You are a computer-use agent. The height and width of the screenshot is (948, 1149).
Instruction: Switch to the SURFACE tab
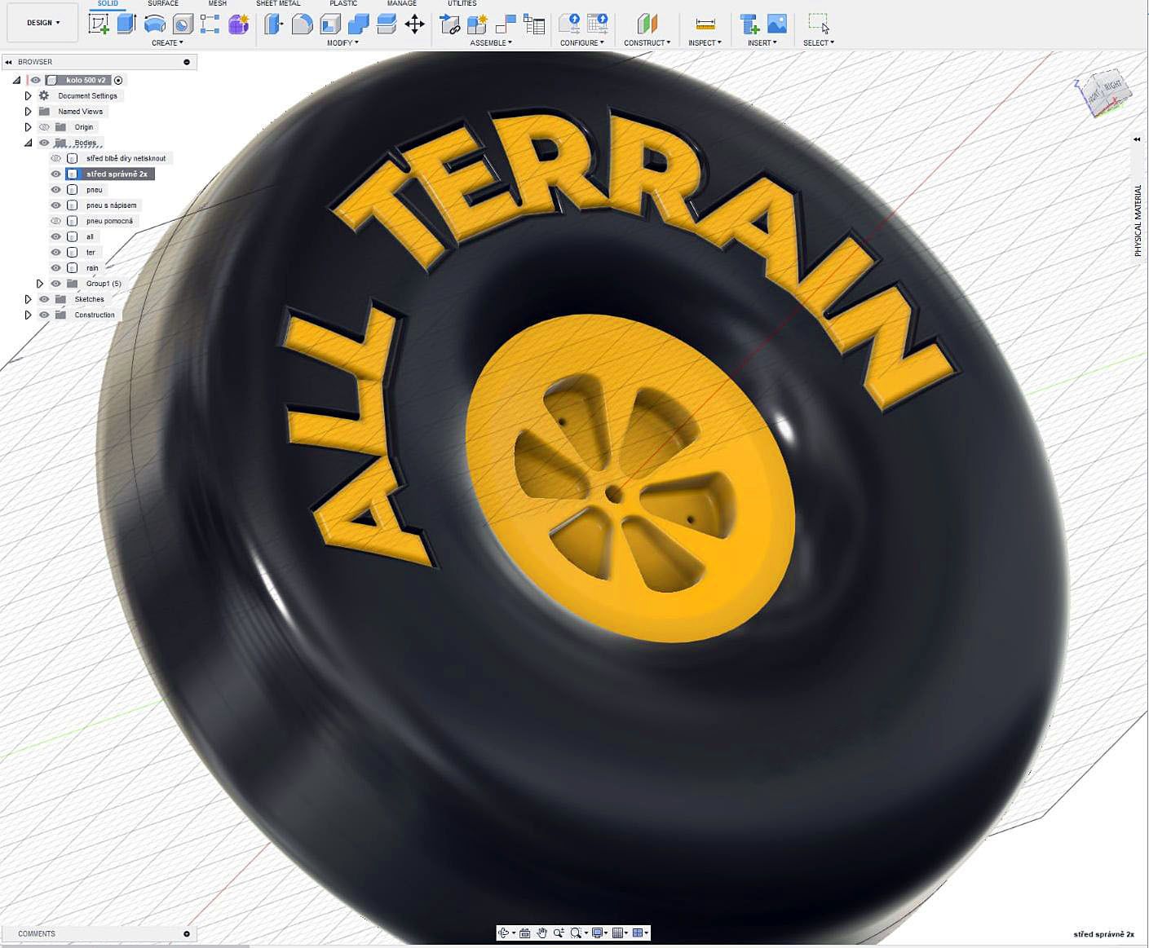tap(163, 3)
